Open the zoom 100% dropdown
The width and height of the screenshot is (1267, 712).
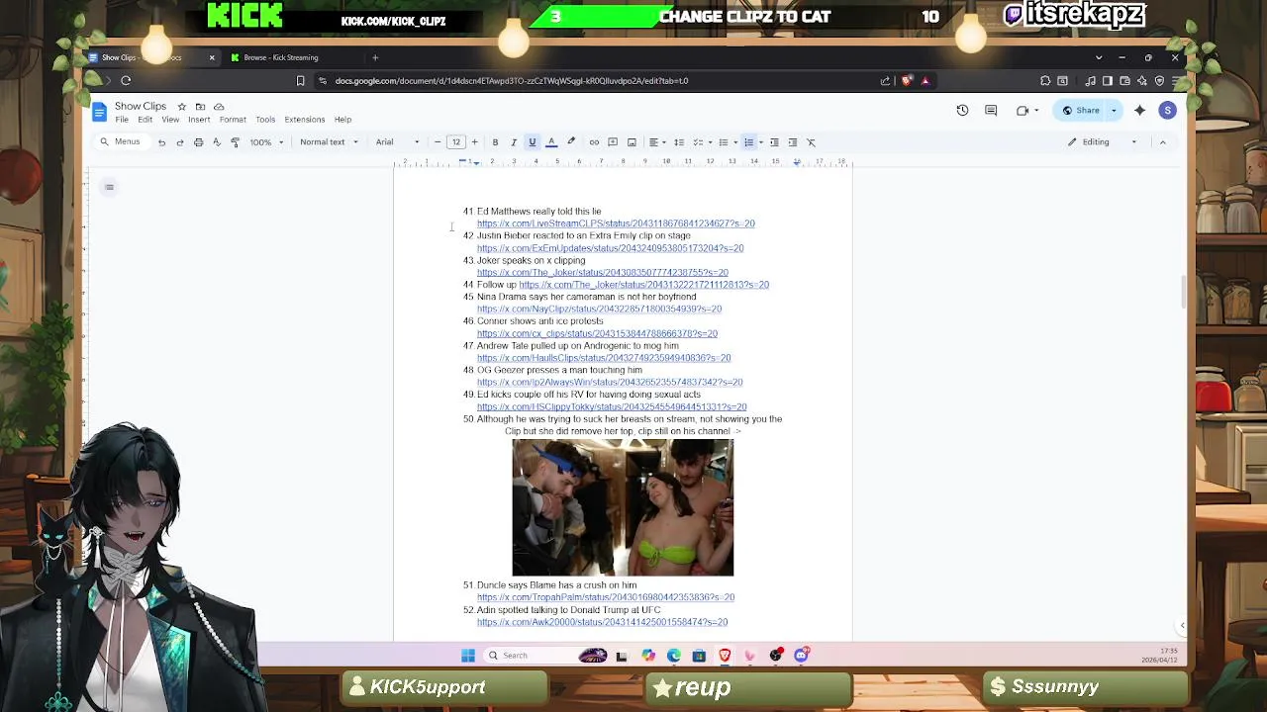[266, 142]
